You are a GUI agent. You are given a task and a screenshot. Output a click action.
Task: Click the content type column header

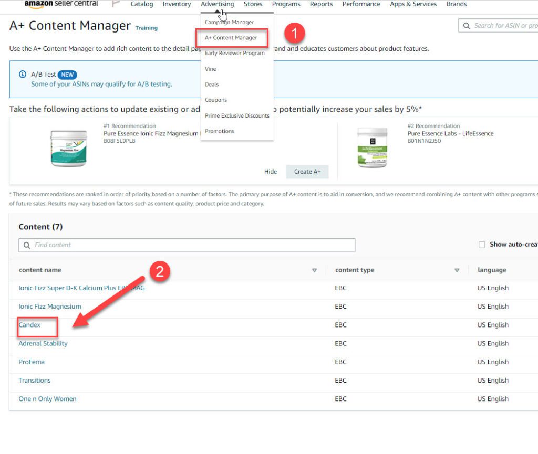(355, 270)
